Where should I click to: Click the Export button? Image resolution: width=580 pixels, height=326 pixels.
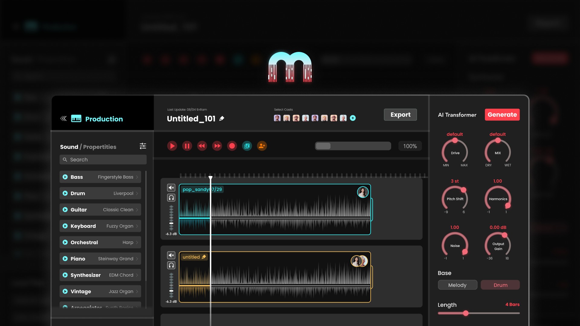click(400, 115)
